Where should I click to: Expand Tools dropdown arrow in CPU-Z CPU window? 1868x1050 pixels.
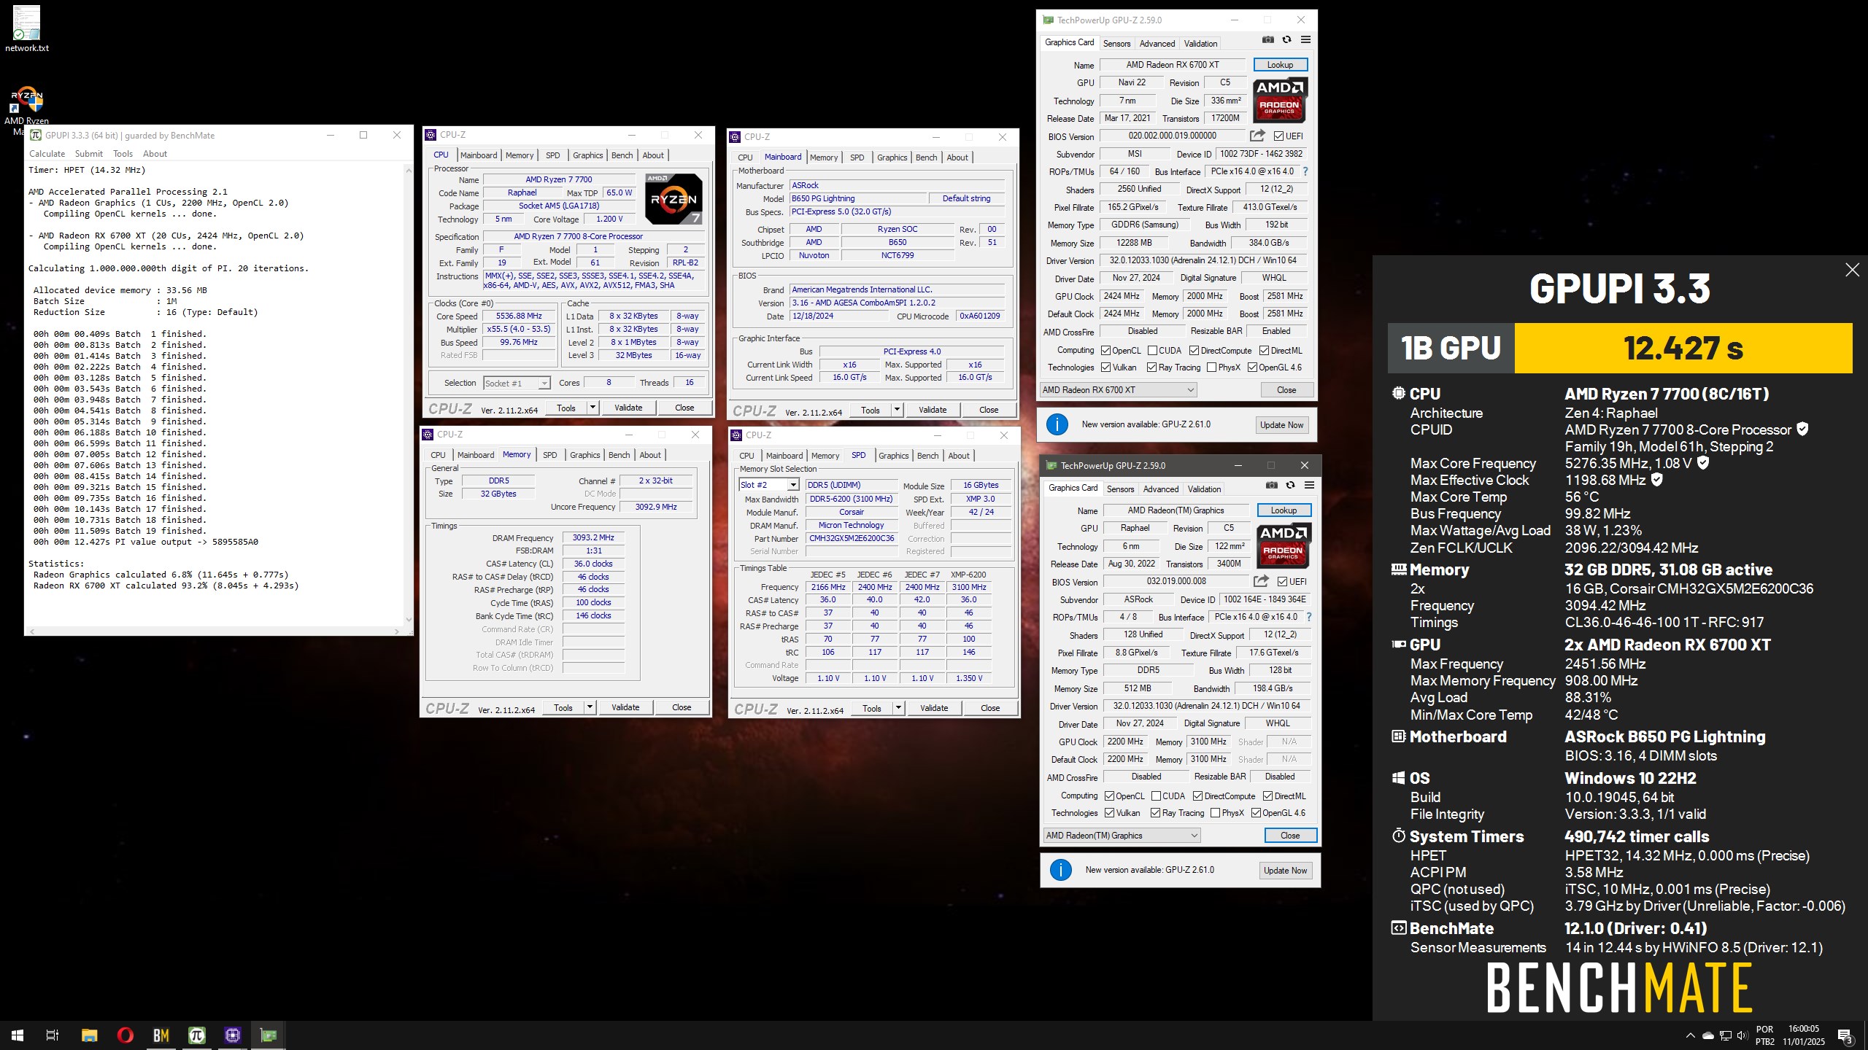[593, 408]
